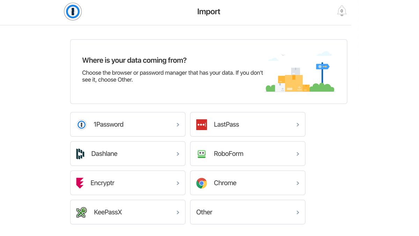Select the LastPass icon
The height and width of the screenshot is (236, 419).
pyautogui.click(x=201, y=124)
